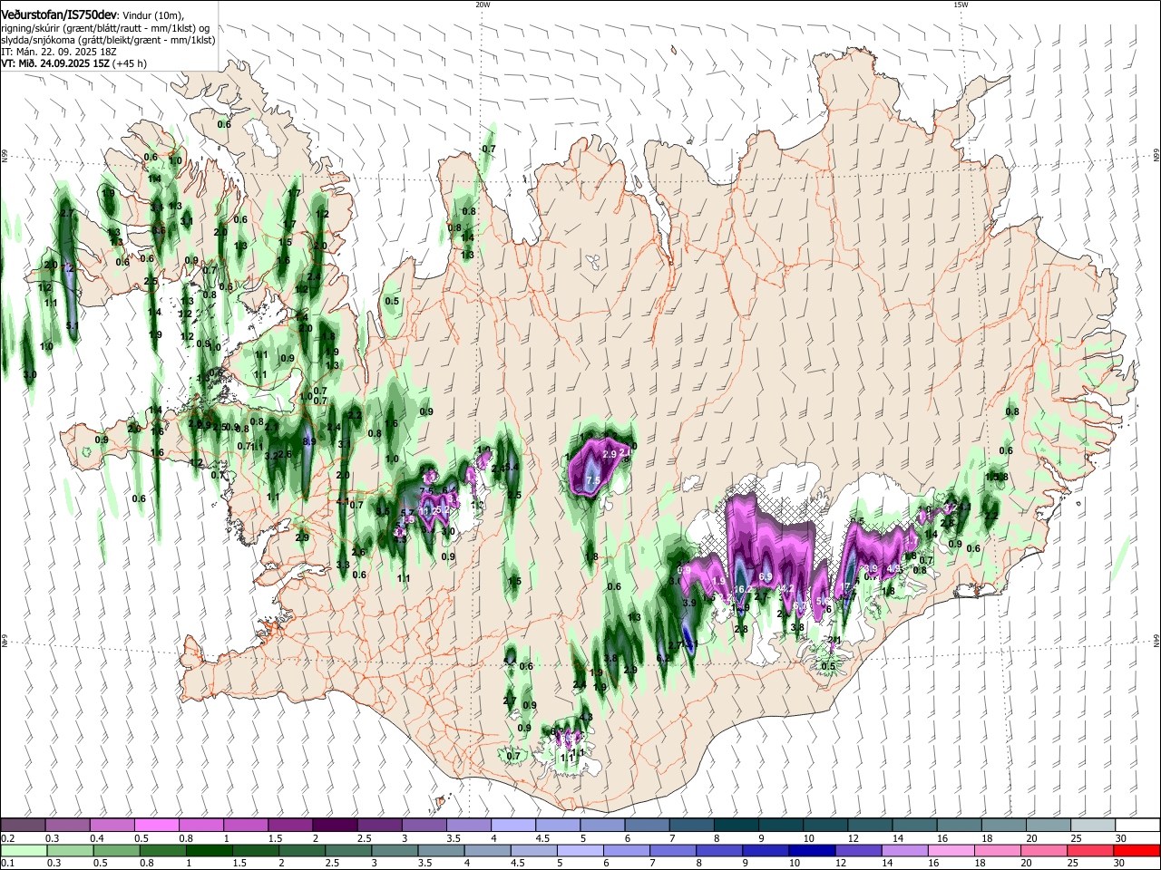The height and width of the screenshot is (870, 1161).
Task: Select the bright pink 0.5 swatch in snow scale
Action: tap(156, 826)
